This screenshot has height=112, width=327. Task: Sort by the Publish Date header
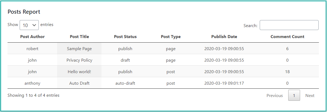point(224,37)
